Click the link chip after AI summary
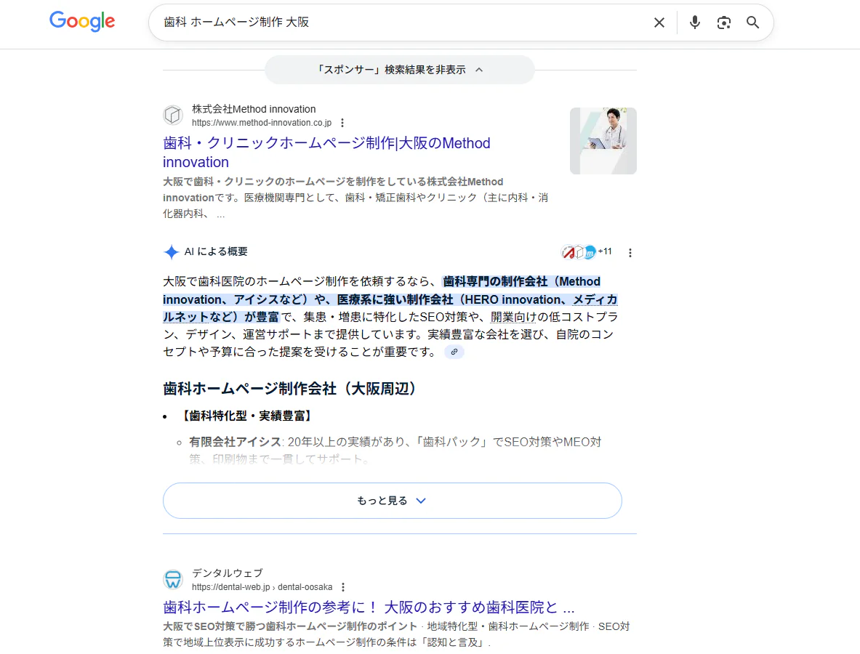Screen dimensions: 860x654 [x=454, y=352]
